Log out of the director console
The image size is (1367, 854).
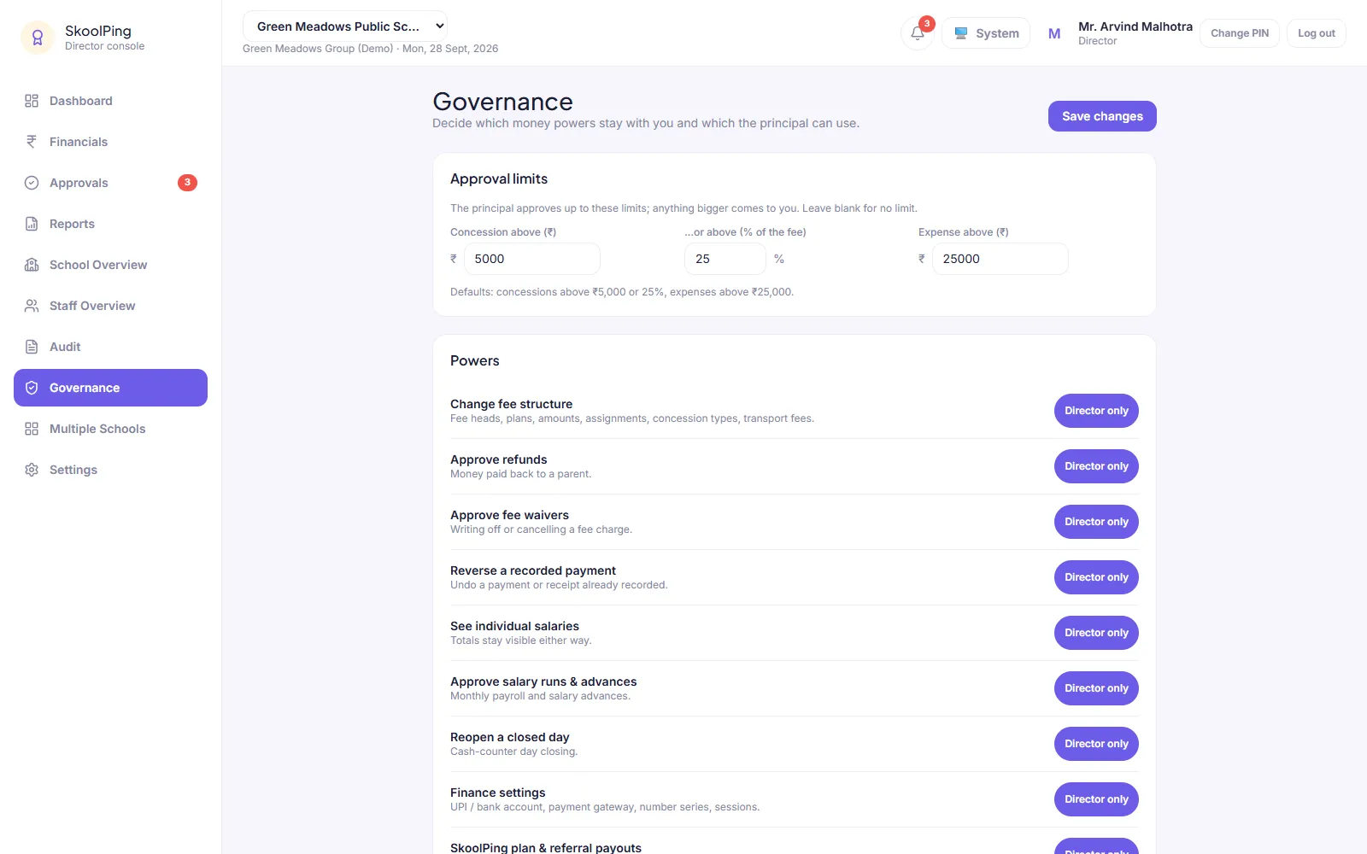pos(1317,33)
